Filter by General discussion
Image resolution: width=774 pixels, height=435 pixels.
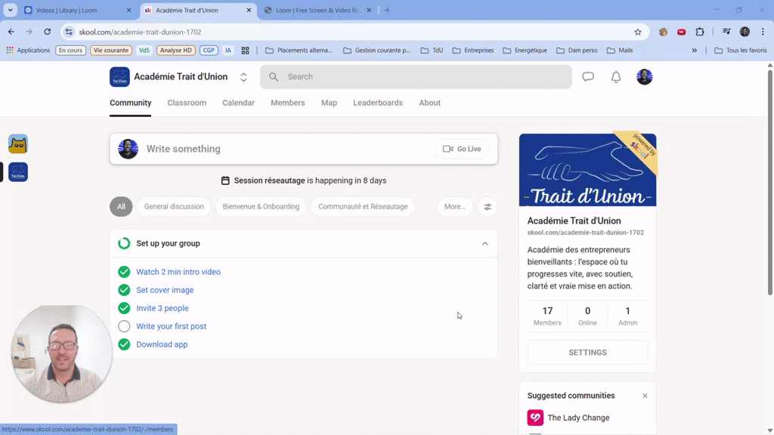coord(174,207)
